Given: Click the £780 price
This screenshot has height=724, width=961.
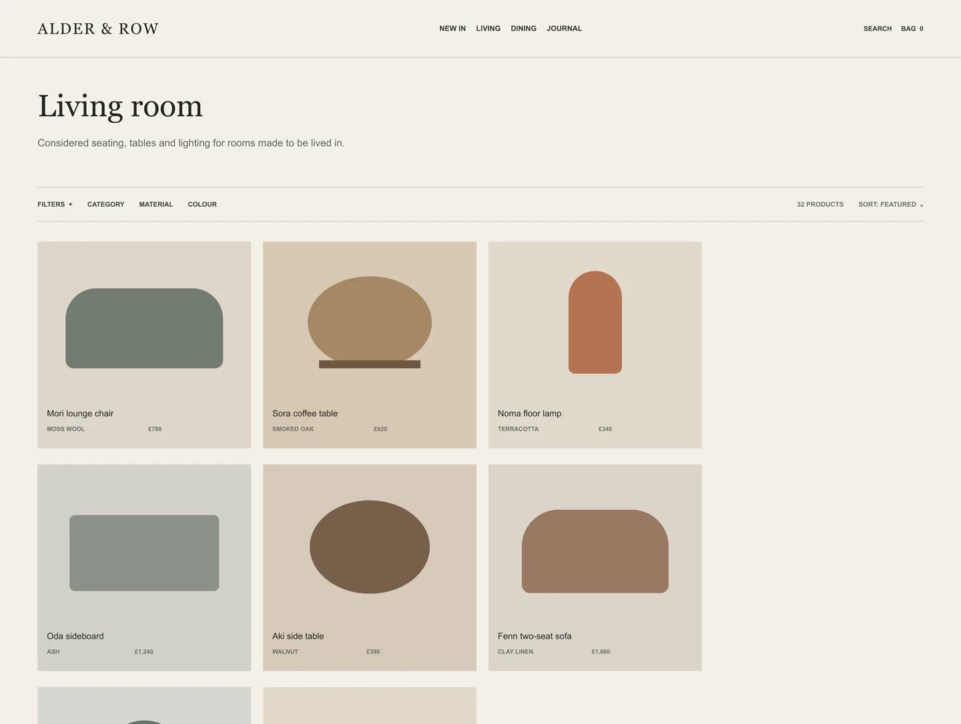Looking at the screenshot, I should (x=155, y=429).
